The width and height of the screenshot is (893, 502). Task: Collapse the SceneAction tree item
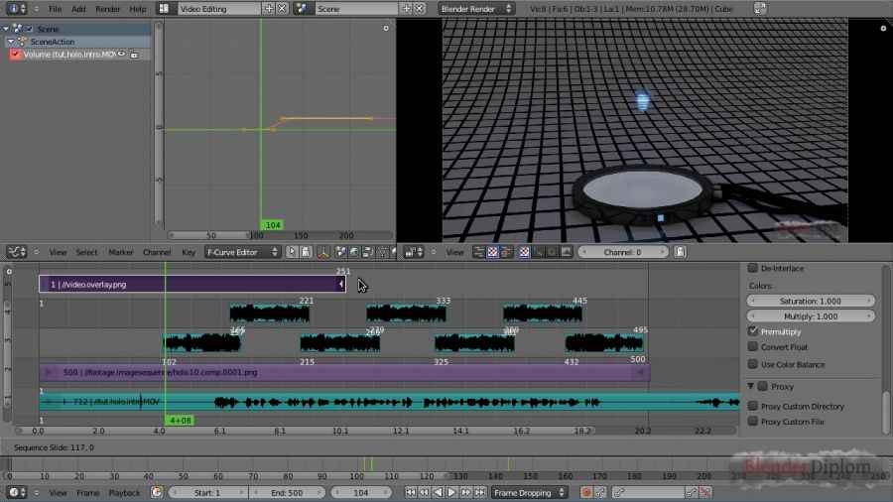10,42
